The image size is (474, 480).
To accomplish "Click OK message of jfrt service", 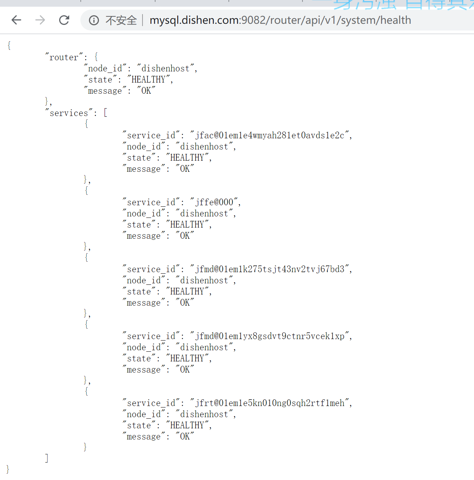I will click(185, 436).
